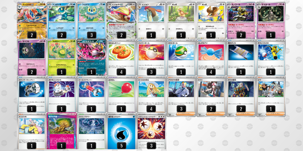Click the pink stadium giant tree card

pos(62,131)
